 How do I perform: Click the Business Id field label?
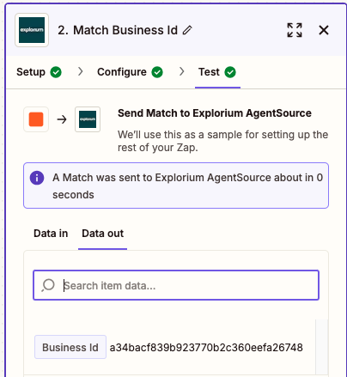tap(70, 347)
